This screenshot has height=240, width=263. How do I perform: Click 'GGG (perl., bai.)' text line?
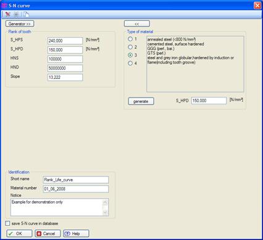tap(161, 49)
